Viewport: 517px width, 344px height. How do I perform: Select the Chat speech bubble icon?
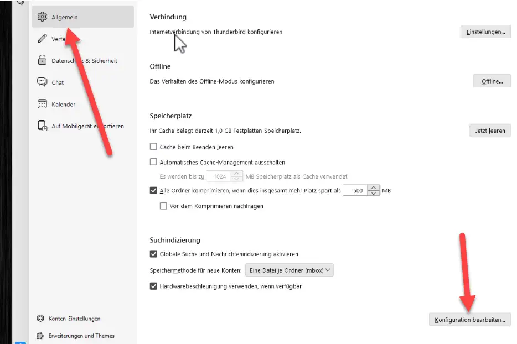click(x=42, y=82)
